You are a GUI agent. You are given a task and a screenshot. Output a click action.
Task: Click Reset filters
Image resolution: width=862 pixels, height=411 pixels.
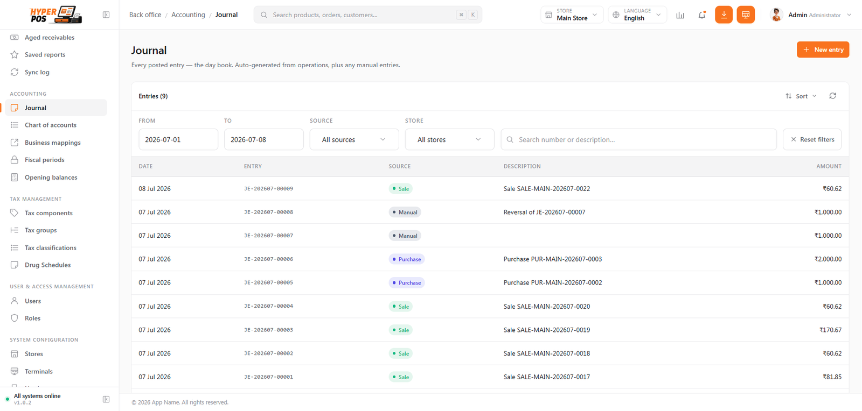(812, 139)
